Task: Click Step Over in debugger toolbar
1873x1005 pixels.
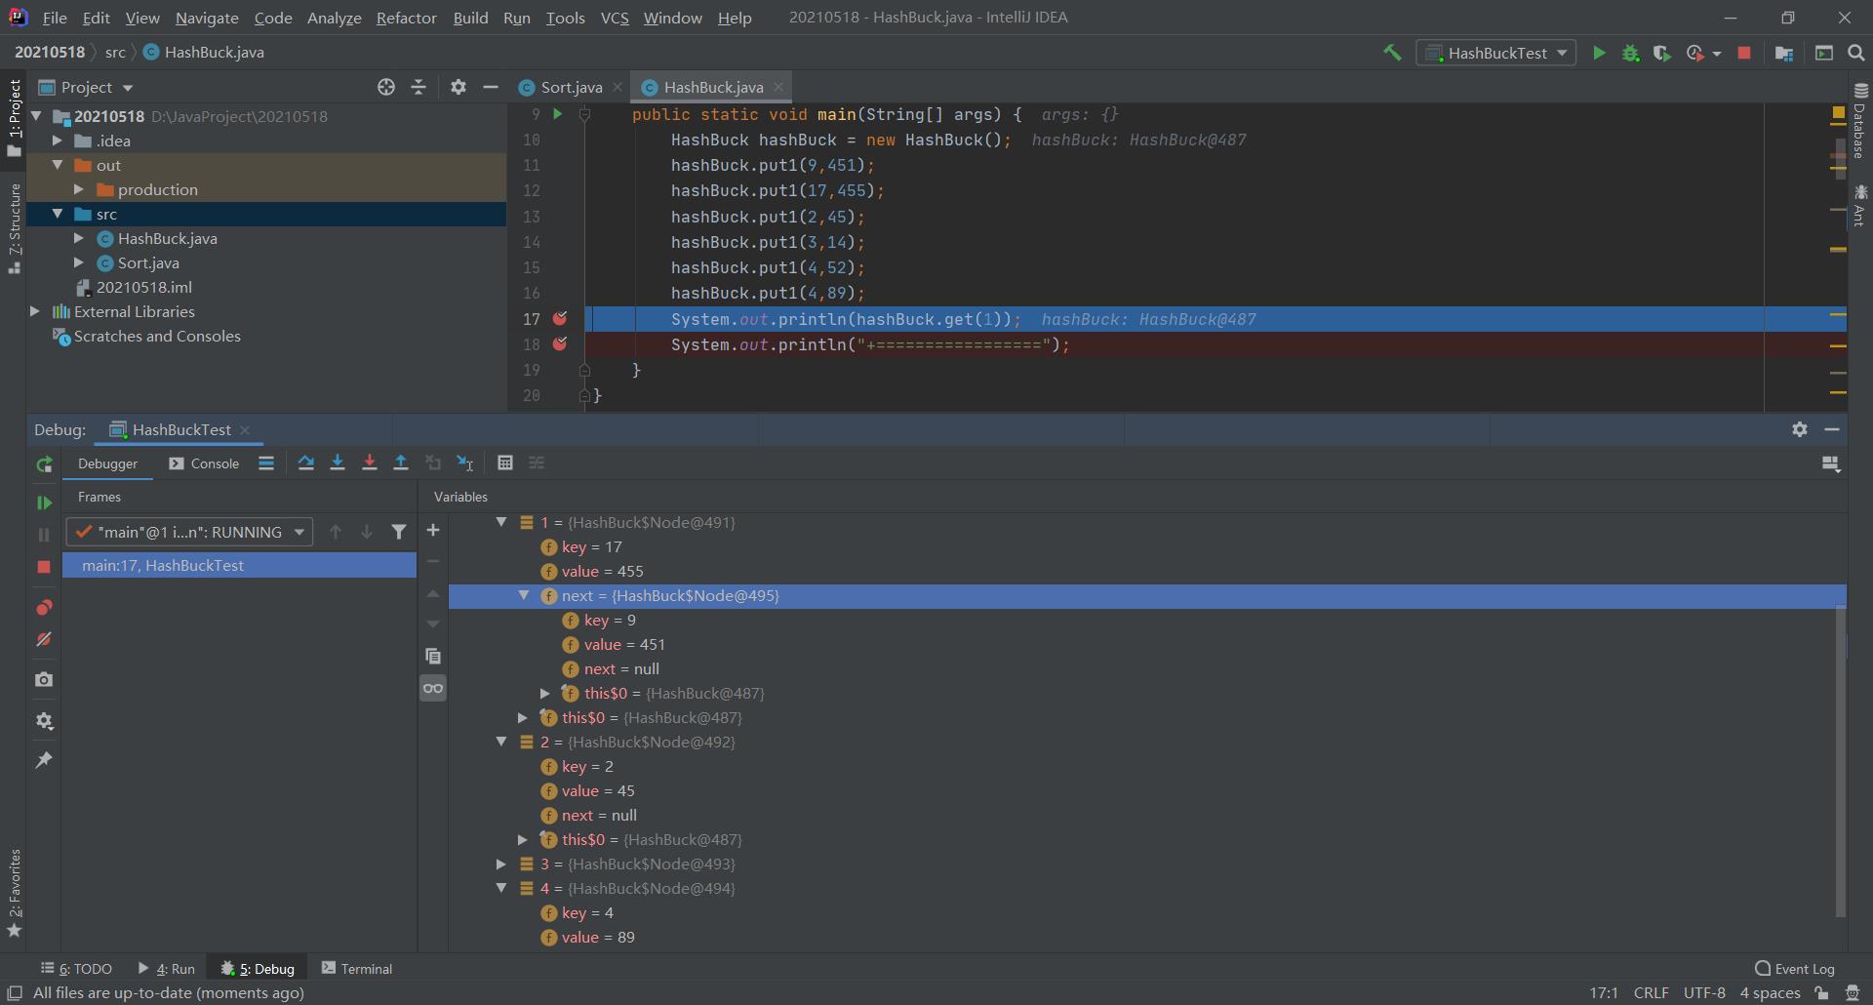Action: pos(306,463)
